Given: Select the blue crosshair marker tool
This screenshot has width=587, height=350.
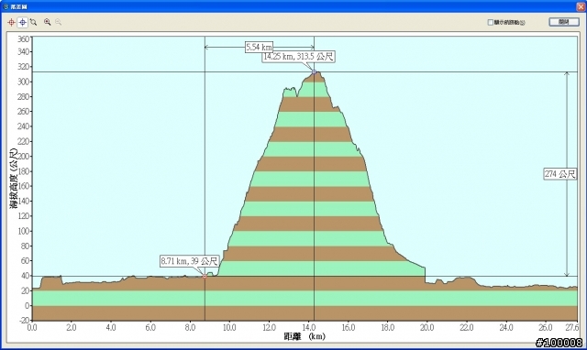Looking at the screenshot, I should point(22,22).
